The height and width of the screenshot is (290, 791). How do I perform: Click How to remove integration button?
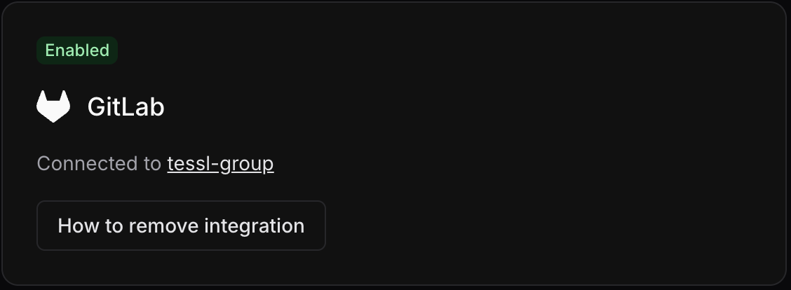[181, 226]
